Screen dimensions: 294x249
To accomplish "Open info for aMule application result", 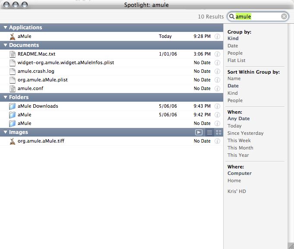I will coord(217,36).
